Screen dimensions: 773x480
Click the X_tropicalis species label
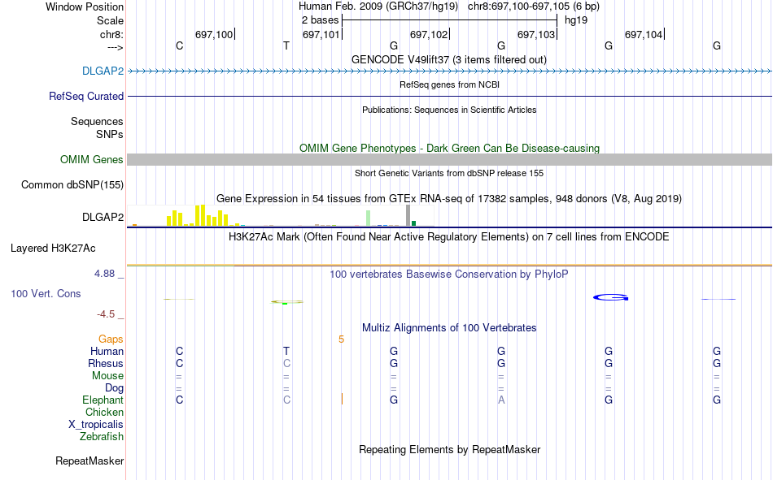(96, 425)
